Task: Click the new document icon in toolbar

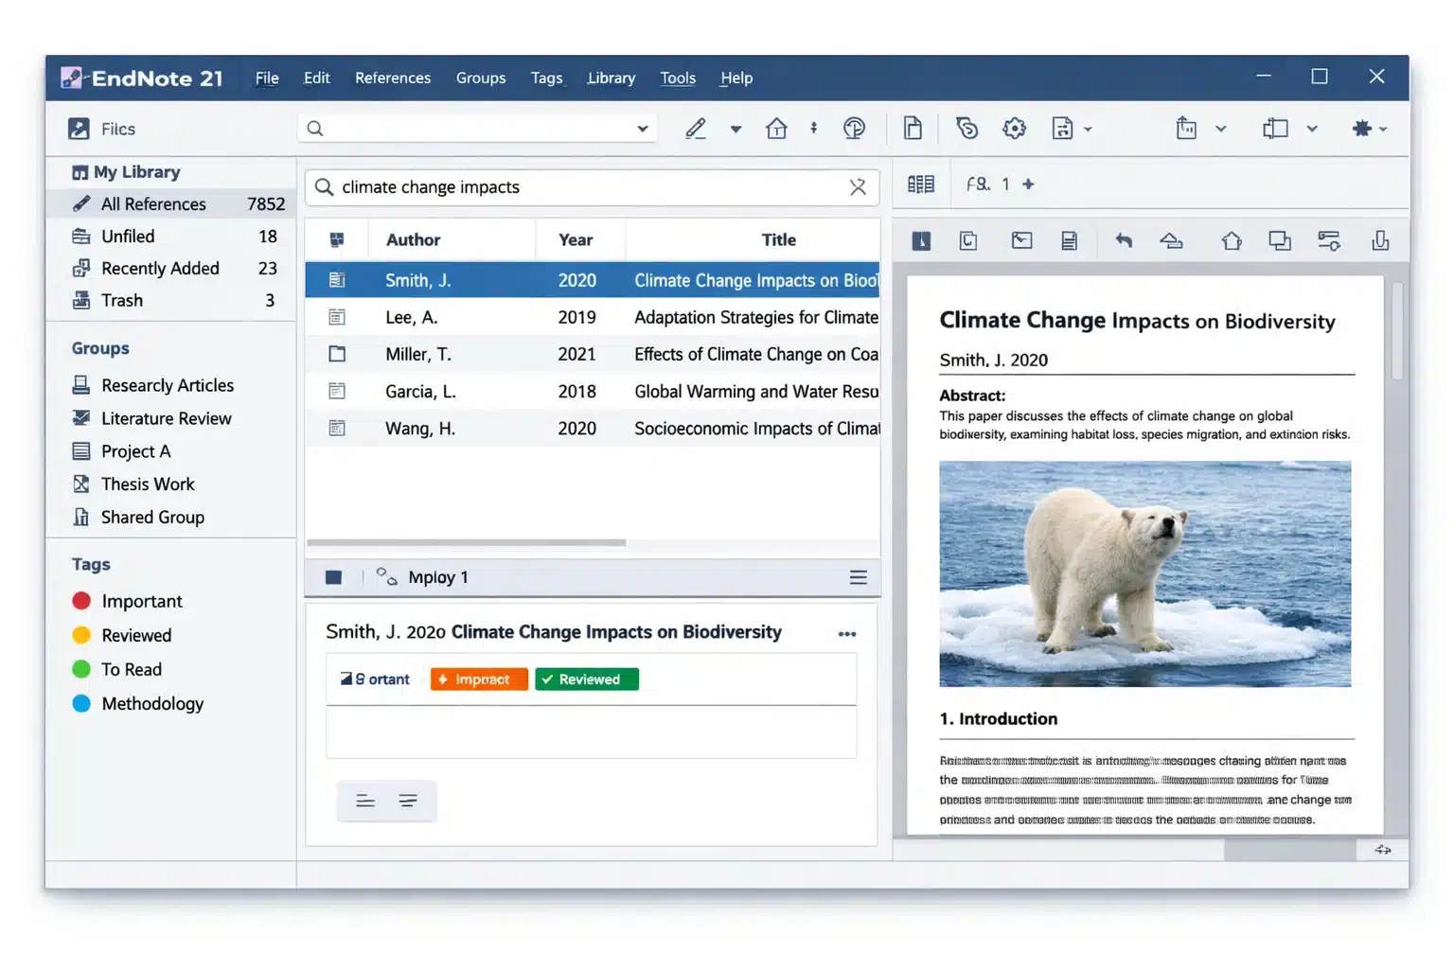Action: (913, 129)
